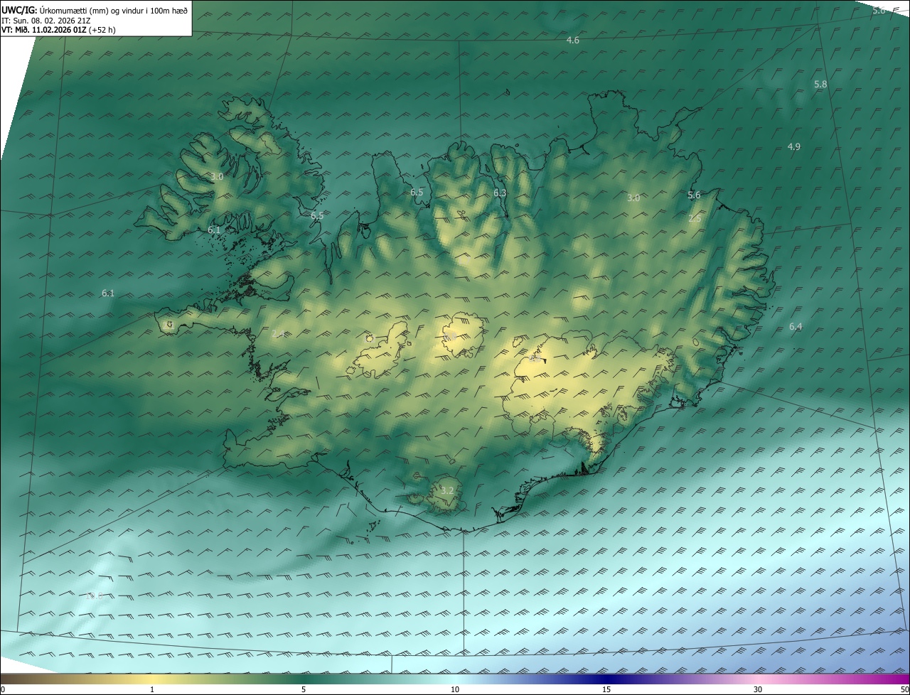Click the 3.2 value label on the southern glacier
910x695 pixels.
tap(447, 491)
